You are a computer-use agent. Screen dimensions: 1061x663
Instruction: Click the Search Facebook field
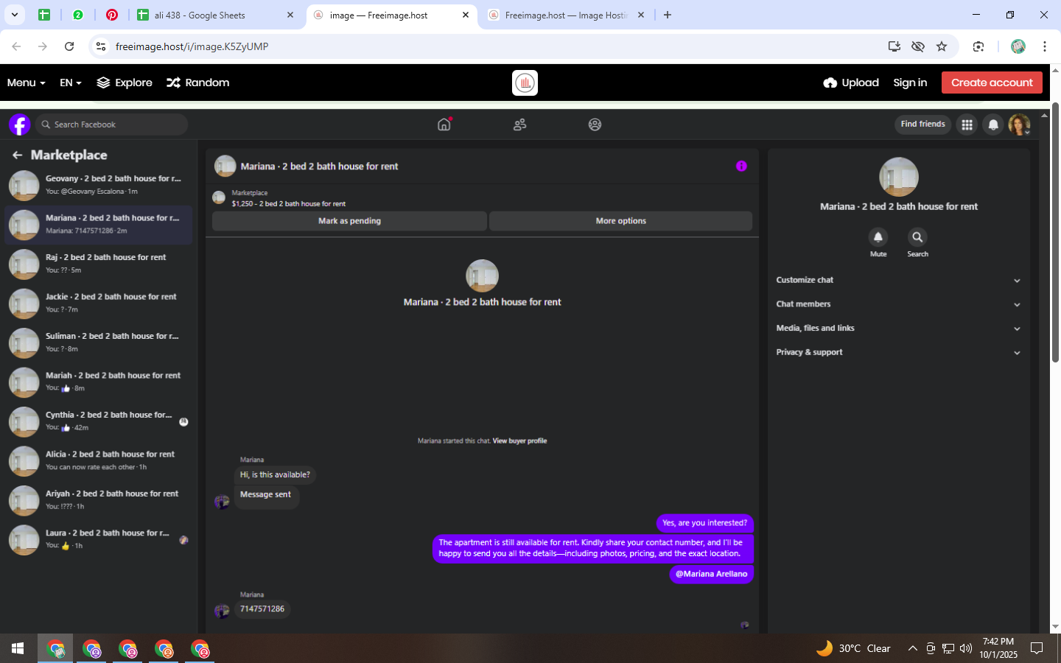(x=111, y=124)
